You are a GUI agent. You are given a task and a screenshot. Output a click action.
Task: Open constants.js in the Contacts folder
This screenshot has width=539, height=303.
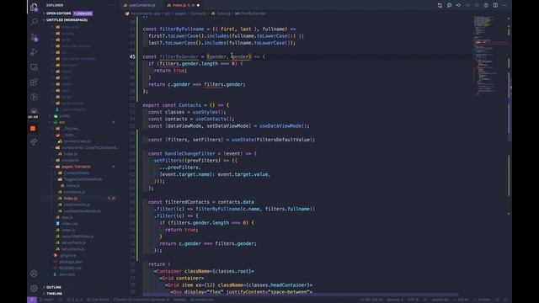click(75, 192)
